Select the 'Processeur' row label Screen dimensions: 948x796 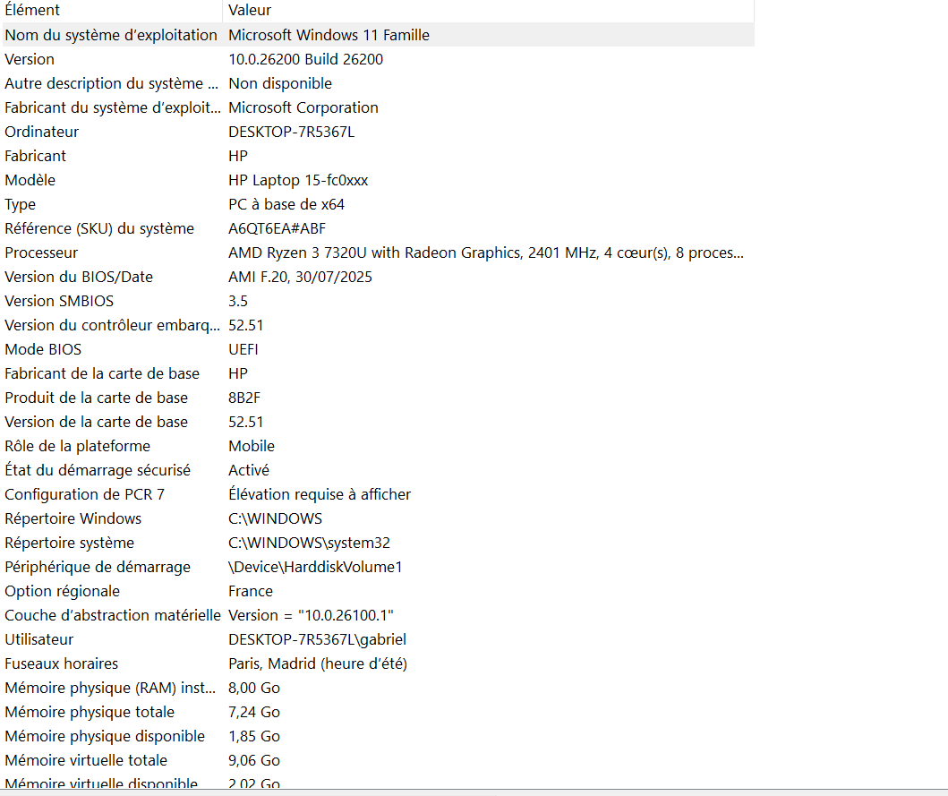tap(41, 252)
